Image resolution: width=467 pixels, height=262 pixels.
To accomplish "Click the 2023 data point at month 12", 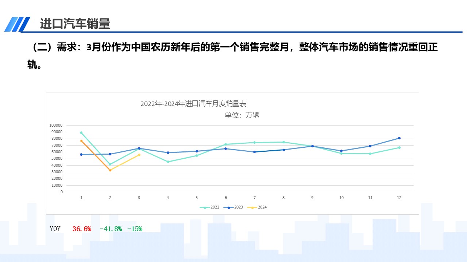I will (x=399, y=138).
